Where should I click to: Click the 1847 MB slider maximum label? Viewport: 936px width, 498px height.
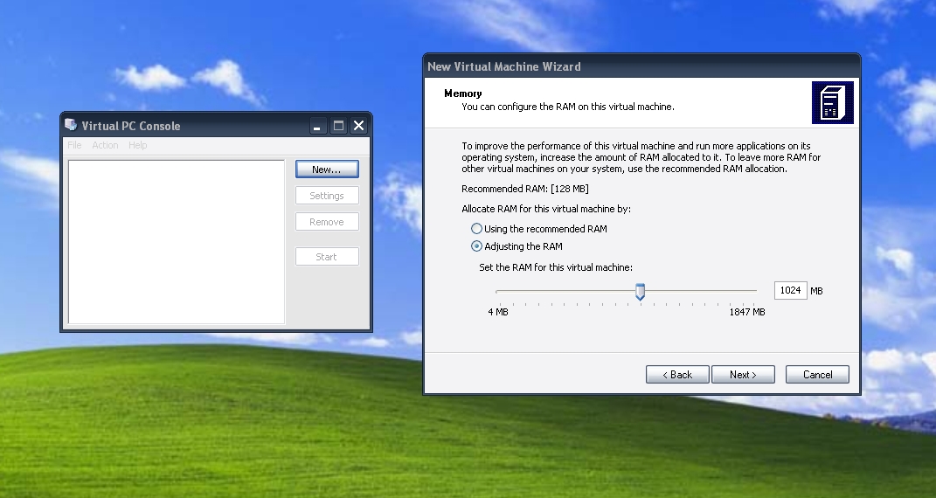[747, 312]
